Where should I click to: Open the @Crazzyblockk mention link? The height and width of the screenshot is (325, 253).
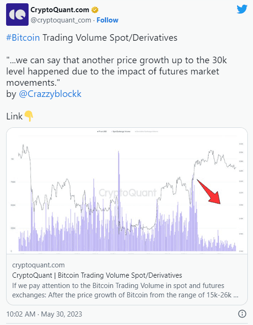[50, 94]
